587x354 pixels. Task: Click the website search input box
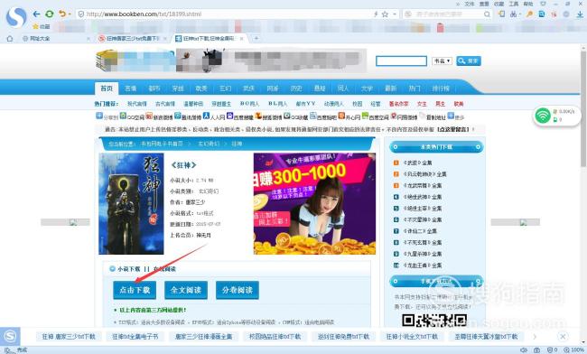tap(401, 61)
